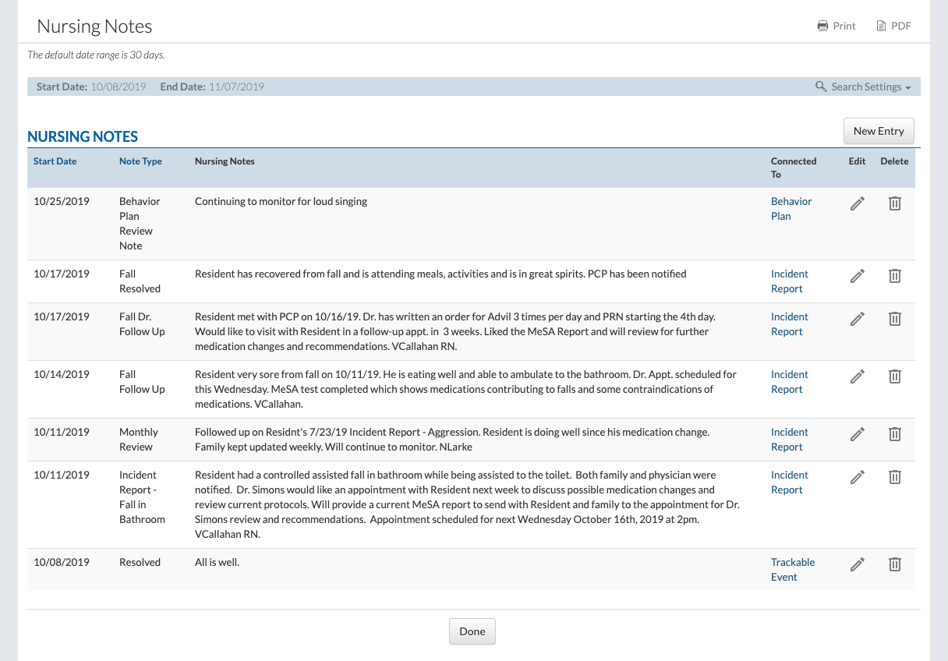
Task: Delete the 10/25/2019 Behavior Plan note
Action: [x=894, y=203]
